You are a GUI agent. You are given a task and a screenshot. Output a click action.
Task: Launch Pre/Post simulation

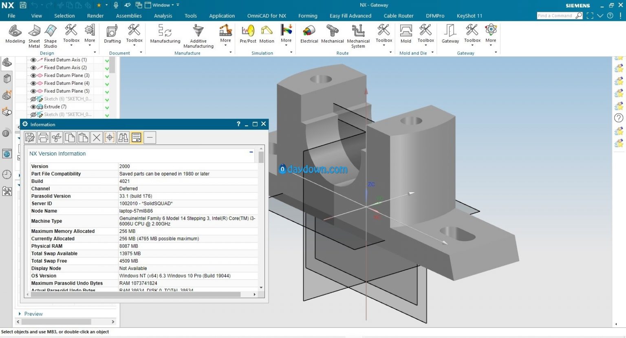248,34
